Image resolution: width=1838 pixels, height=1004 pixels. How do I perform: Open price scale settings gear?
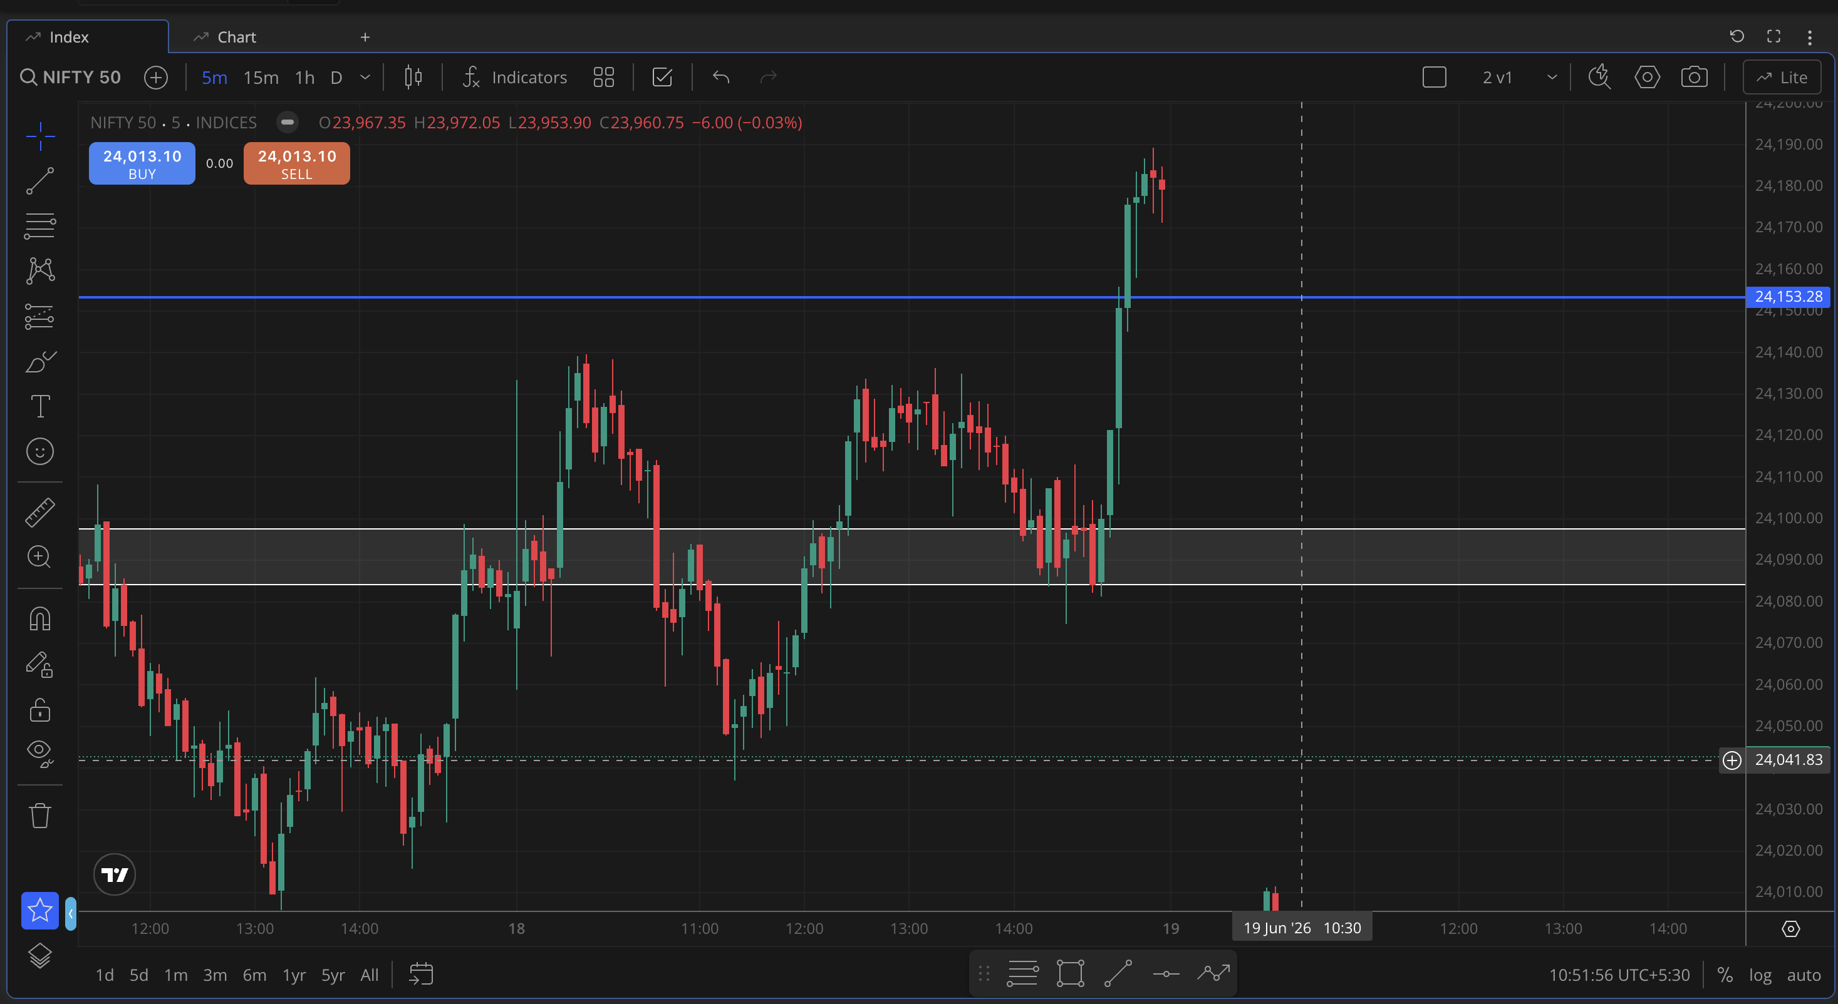tap(1791, 928)
